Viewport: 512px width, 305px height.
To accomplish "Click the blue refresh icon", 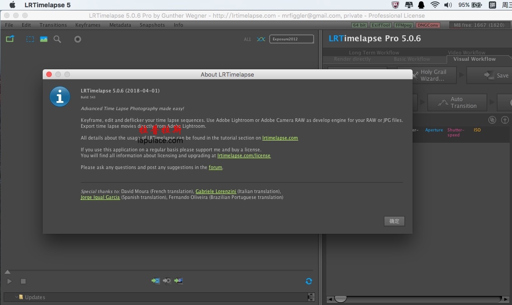I will tap(309, 281).
